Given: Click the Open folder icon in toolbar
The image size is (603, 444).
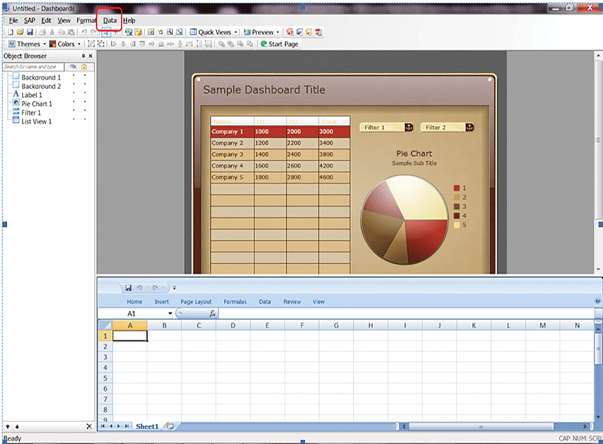Looking at the screenshot, I should (x=20, y=32).
